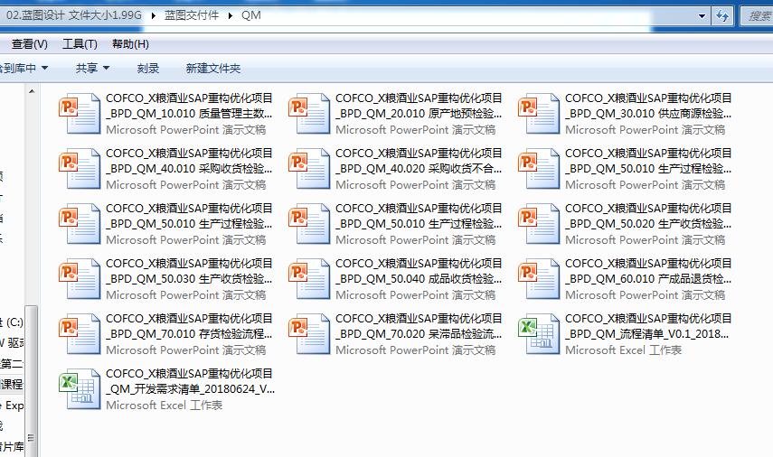Open the address bar history dropdown arrow

[702, 15]
